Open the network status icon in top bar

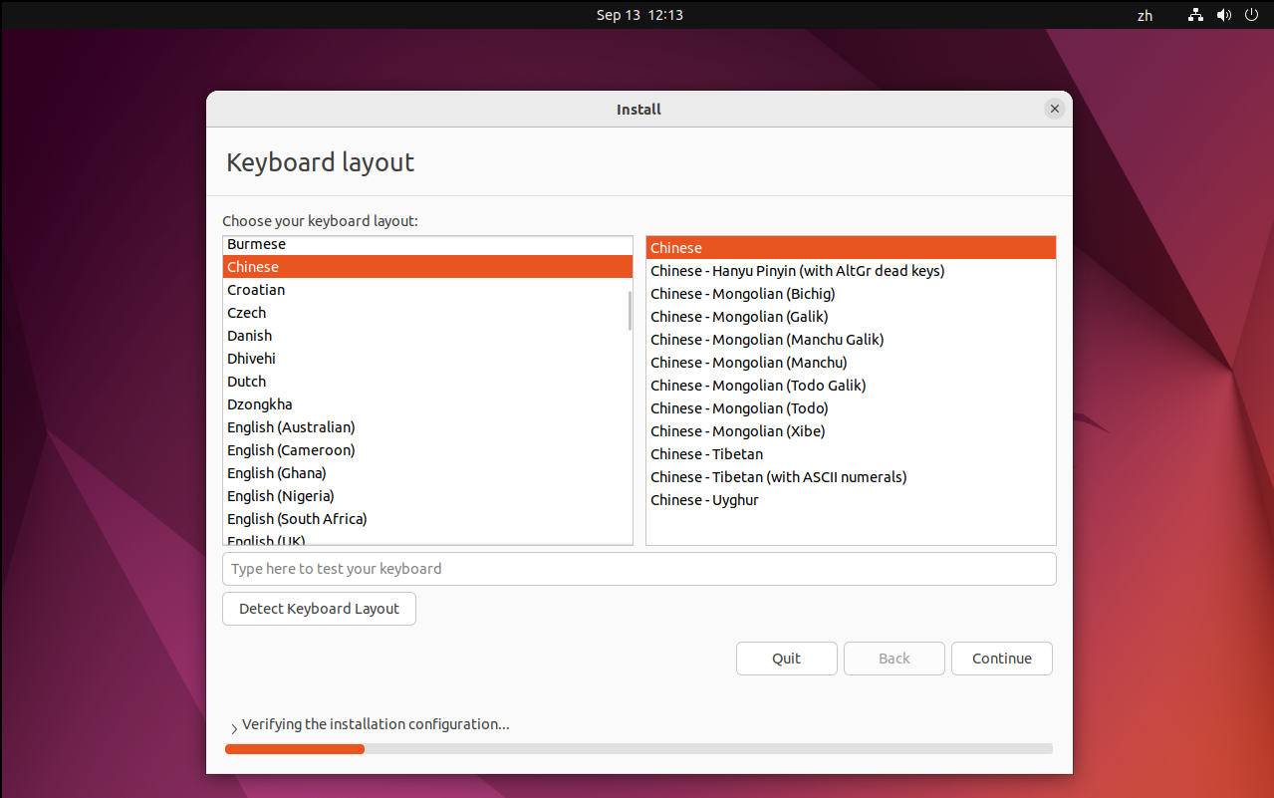[x=1196, y=15]
